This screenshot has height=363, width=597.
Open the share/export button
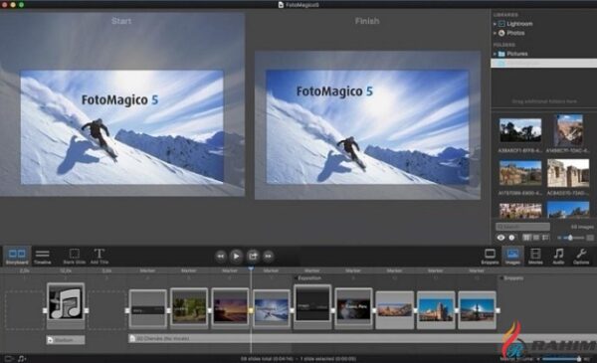[x=253, y=256]
